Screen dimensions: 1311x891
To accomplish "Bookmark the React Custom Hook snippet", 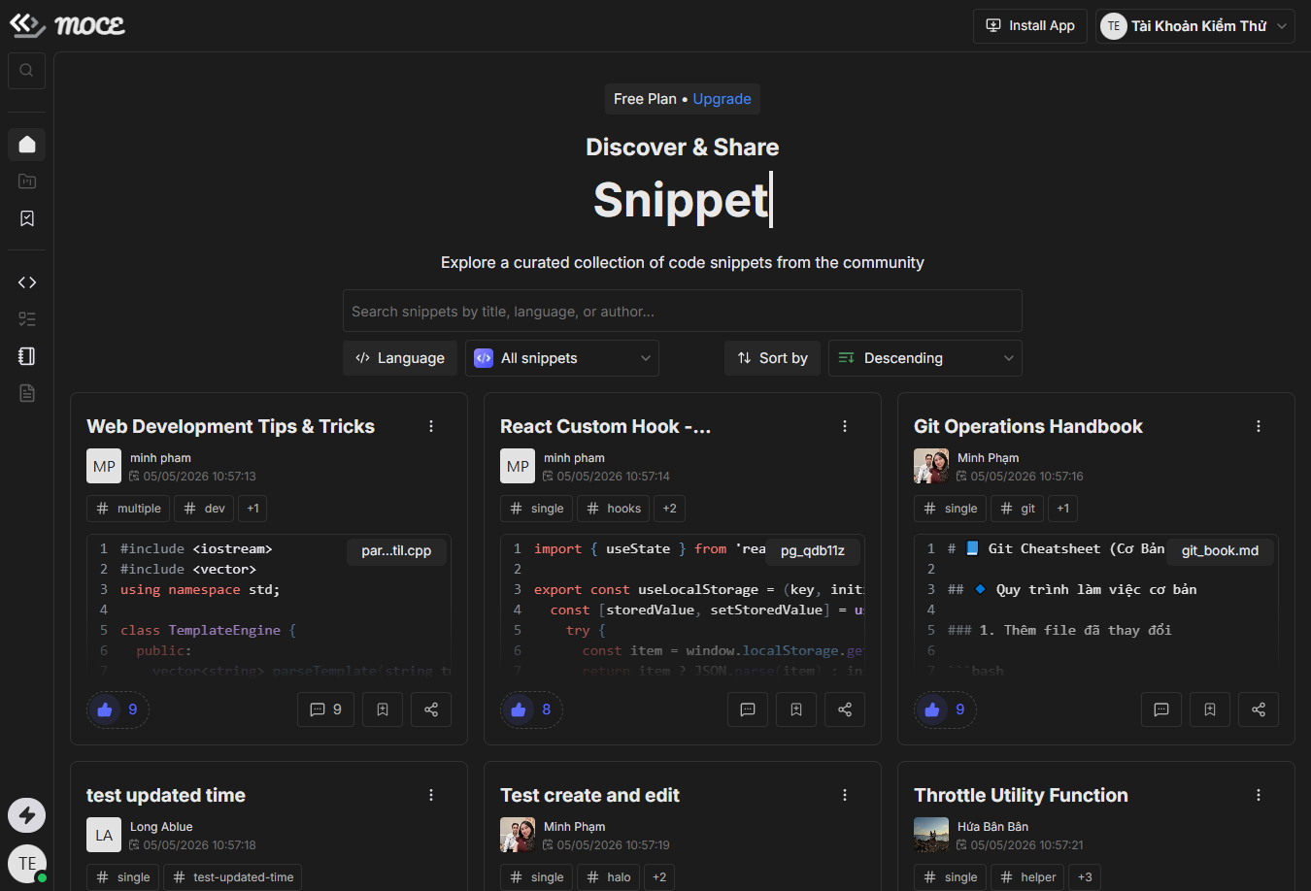I will click(796, 709).
